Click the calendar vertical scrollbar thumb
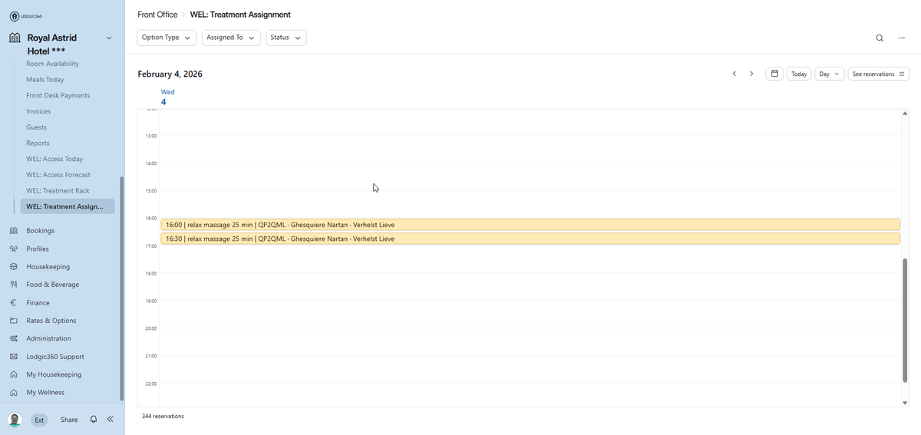The image size is (921, 435). 905,320
